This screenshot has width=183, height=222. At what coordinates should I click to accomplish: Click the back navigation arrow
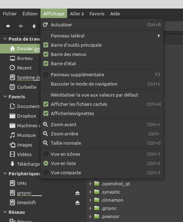pyautogui.click(x=8, y=26)
